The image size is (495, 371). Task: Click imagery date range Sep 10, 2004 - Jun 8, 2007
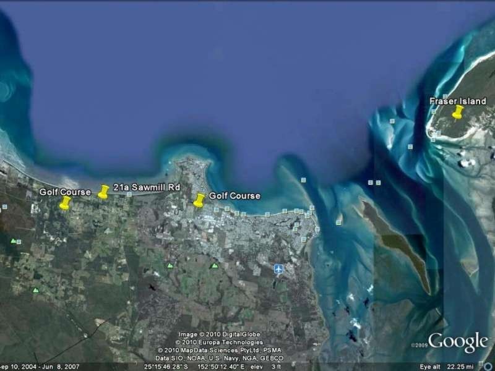point(40,367)
